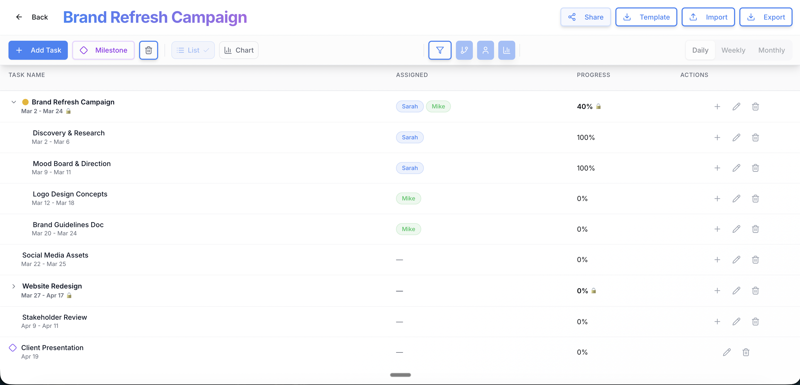
Task: Select the Monthly timescale
Action: (771, 50)
